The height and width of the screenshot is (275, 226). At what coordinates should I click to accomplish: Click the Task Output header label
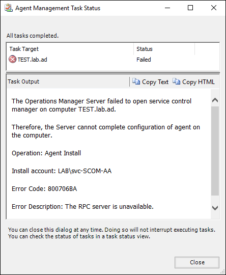[x=23, y=81]
